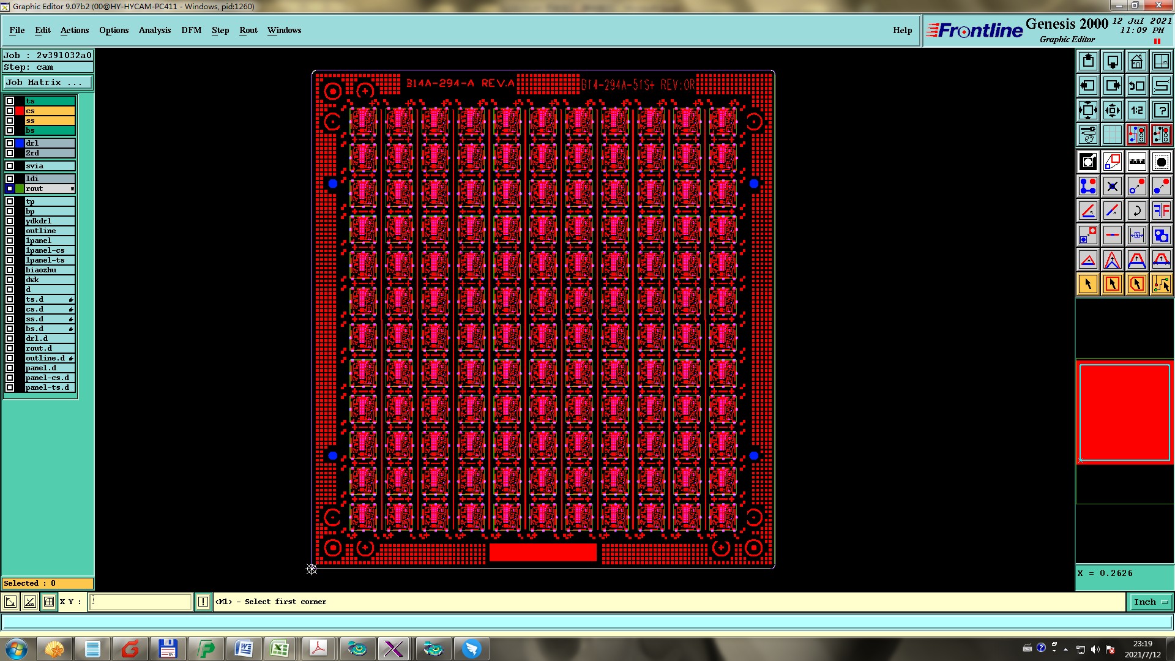Click the mirror feature FF icon
Image resolution: width=1175 pixels, height=661 pixels.
1161,211
